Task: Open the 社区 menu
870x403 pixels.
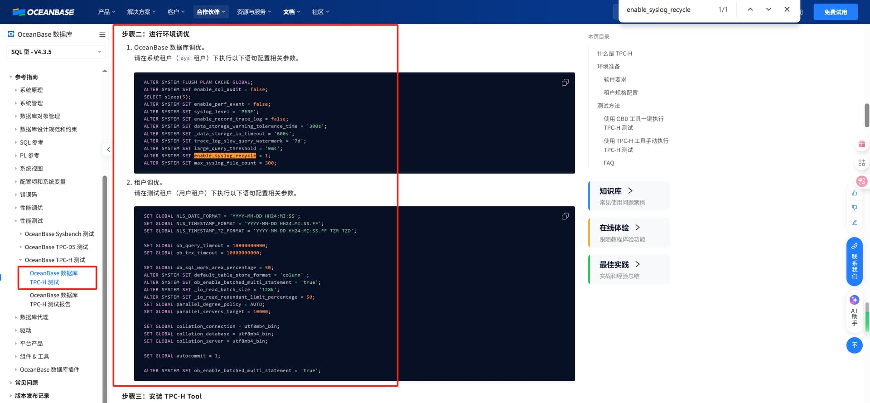Action: [x=320, y=12]
